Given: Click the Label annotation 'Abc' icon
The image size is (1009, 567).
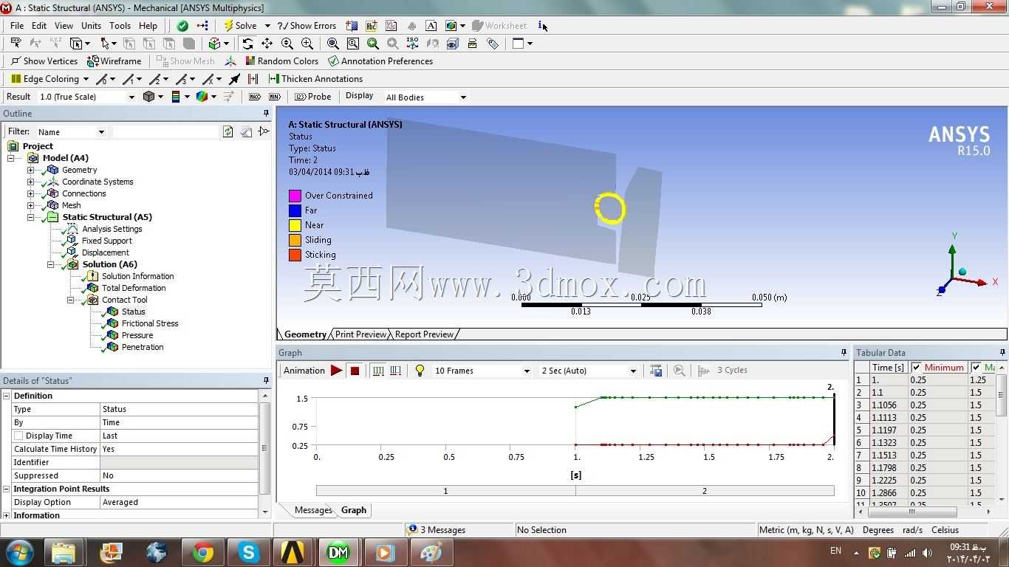Looking at the screenshot, I should click(372, 26).
